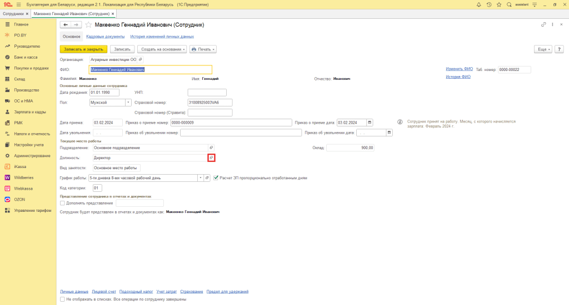Viewport: 569px width, 305px height.
Task: Open the Организация field link icon
Action: click(141, 59)
